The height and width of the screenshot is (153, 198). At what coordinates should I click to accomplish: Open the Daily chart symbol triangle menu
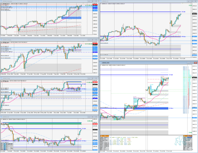(x=1, y=81)
